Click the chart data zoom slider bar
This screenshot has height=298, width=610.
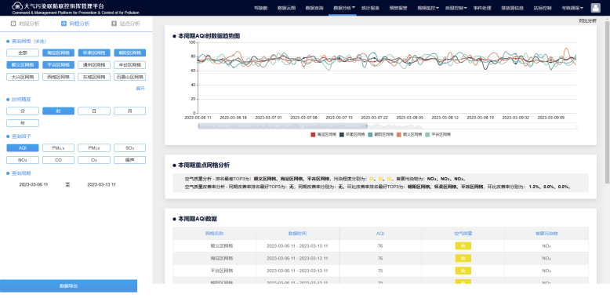click(x=387, y=126)
